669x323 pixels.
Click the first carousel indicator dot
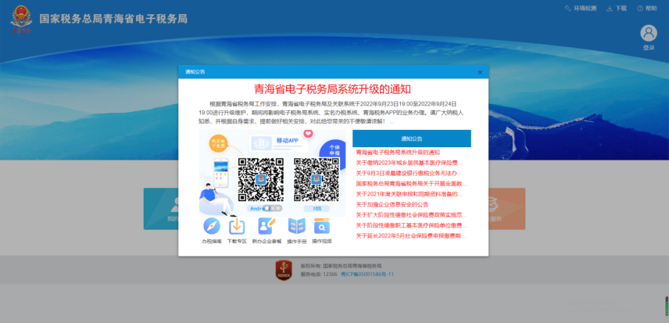(x=267, y=208)
